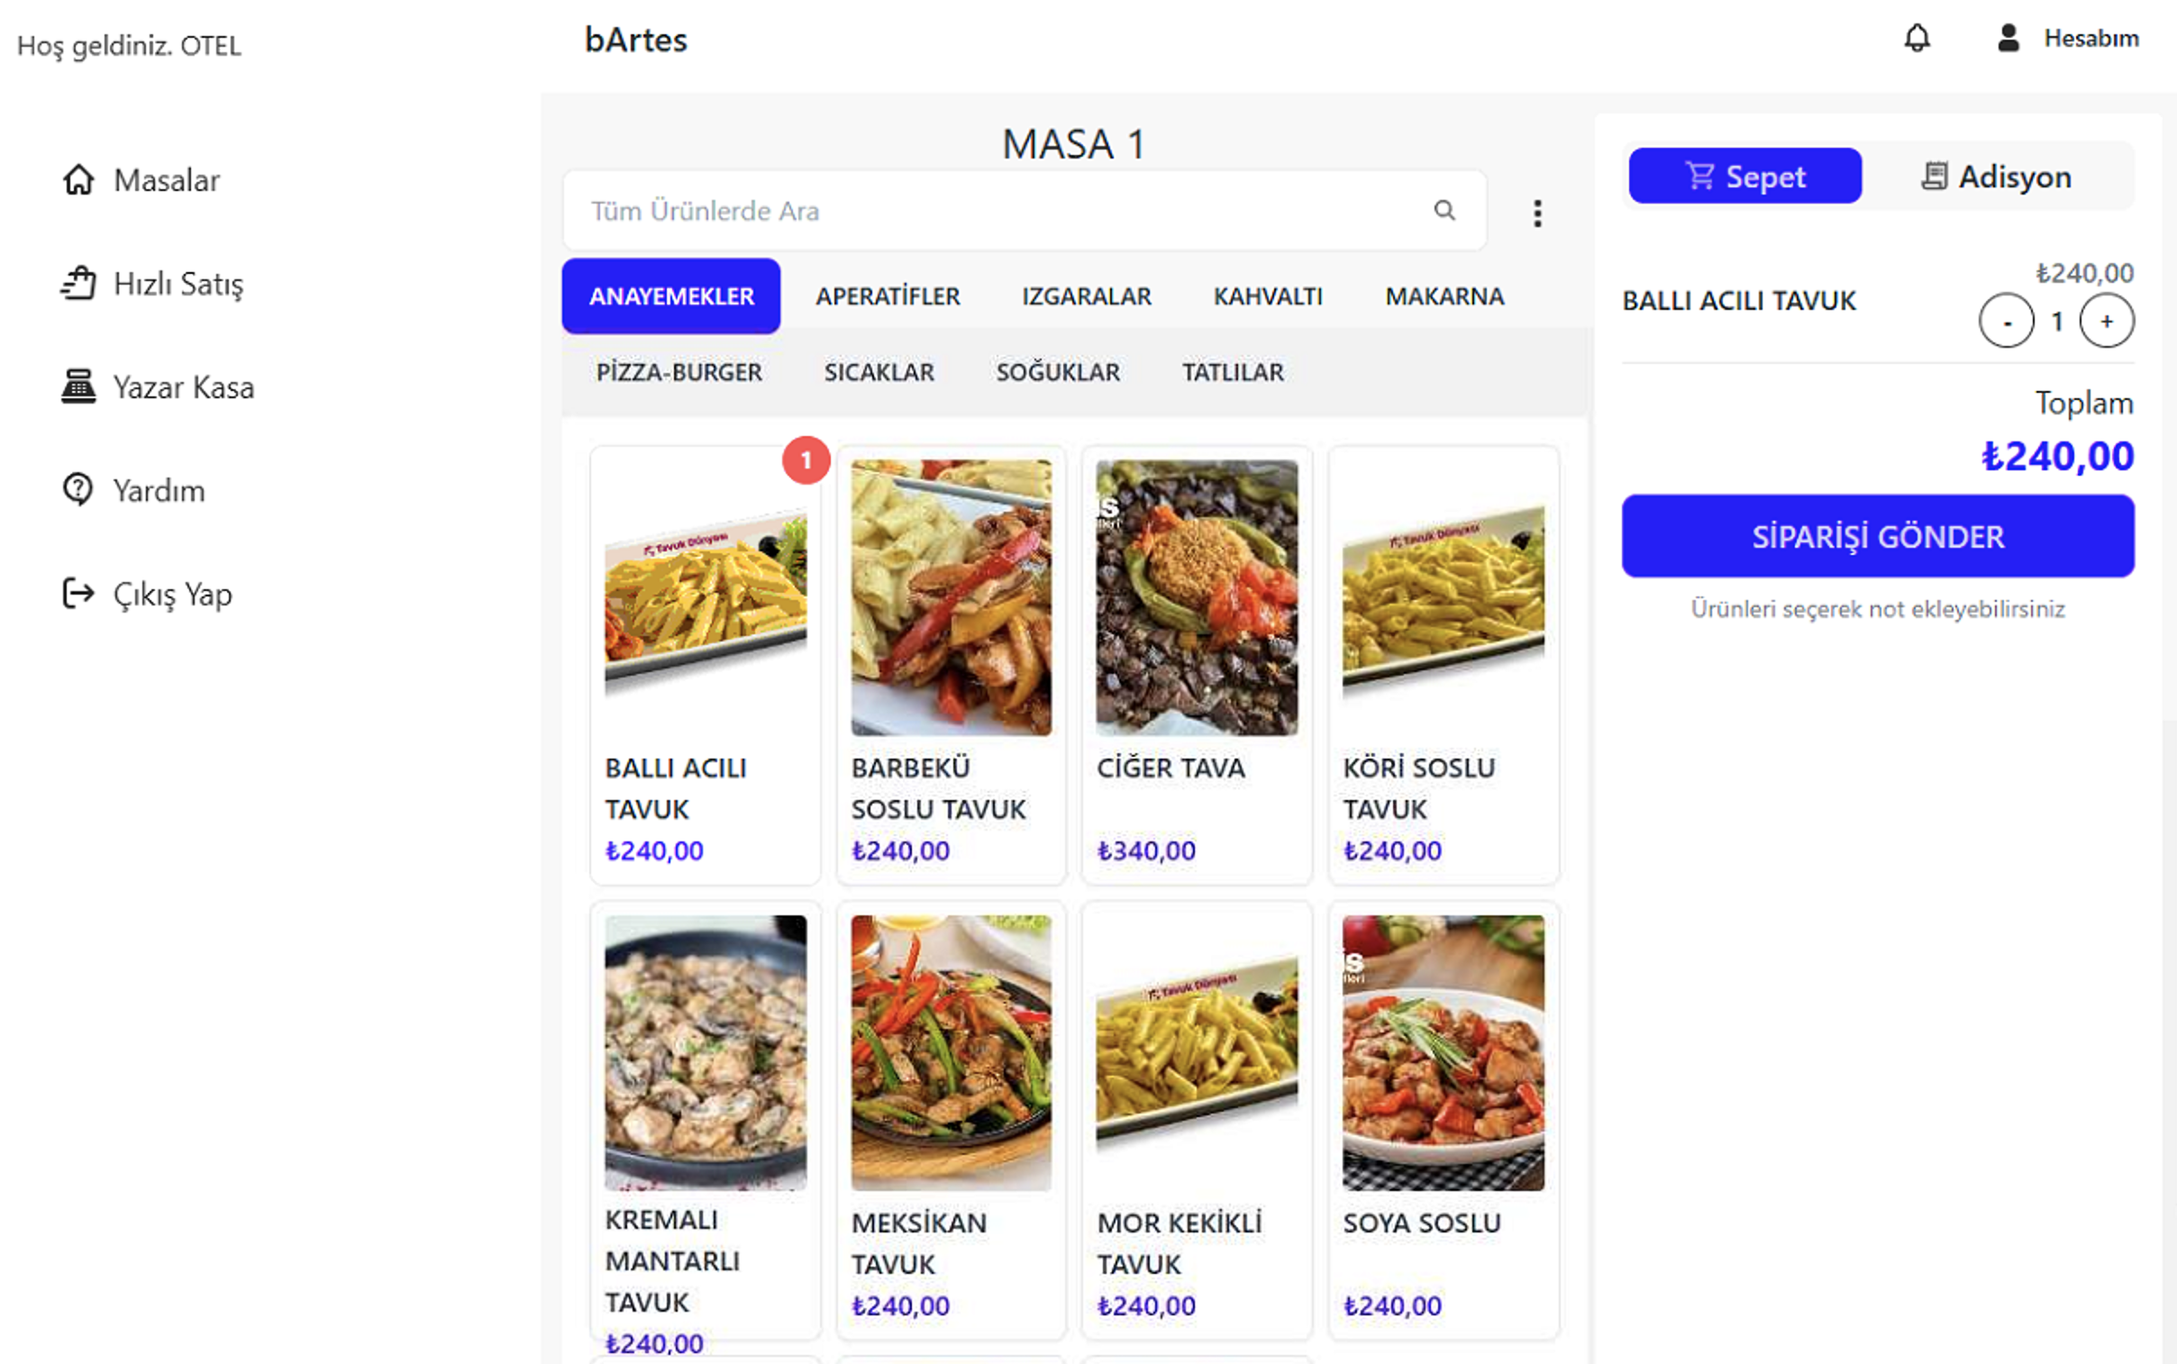Switch to the Sepet cart tab
Image resolution: width=2177 pixels, height=1364 pixels.
[1744, 176]
